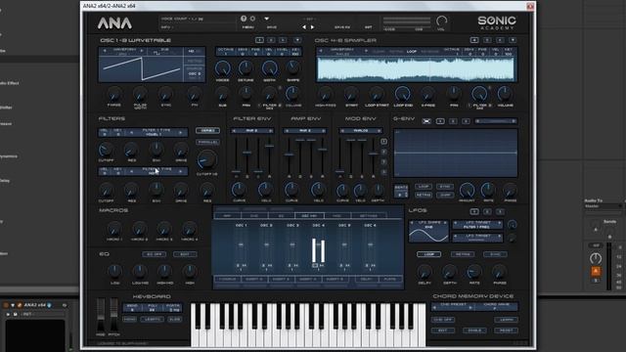Click the sampler audio waveform display
Viewport: 626px width, 352px height.
pyautogui.click(x=416, y=69)
